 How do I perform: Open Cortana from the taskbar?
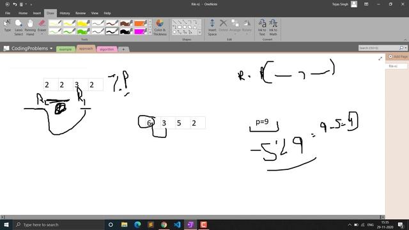pos(111,224)
